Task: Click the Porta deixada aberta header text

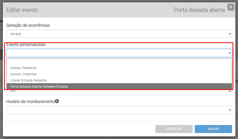Action: [199, 10]
